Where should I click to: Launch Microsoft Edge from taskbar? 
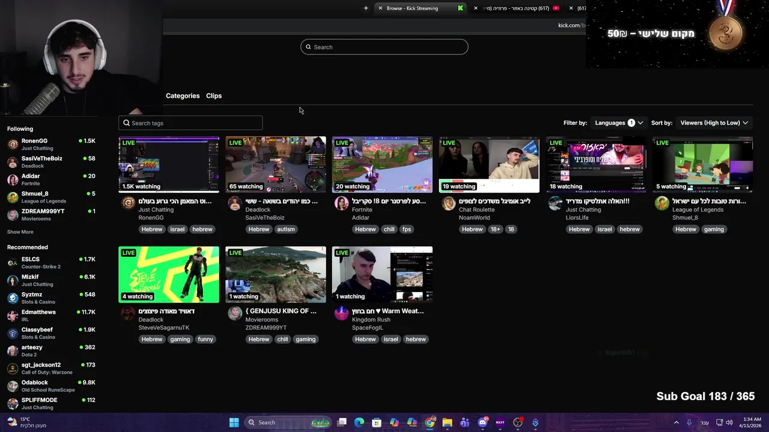359,422
